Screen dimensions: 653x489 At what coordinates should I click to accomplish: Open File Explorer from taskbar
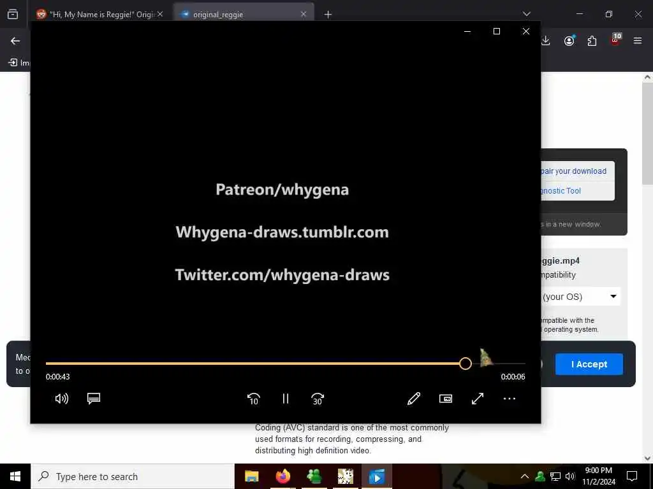click(x=251, y=476)
